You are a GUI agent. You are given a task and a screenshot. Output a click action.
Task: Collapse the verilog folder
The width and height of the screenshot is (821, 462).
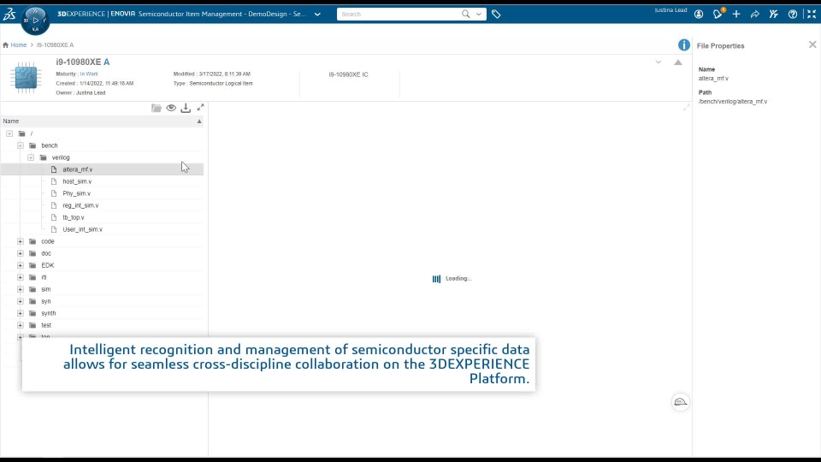[31, 157]
